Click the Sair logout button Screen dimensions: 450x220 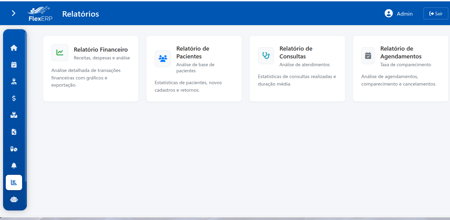pos(435,13)
